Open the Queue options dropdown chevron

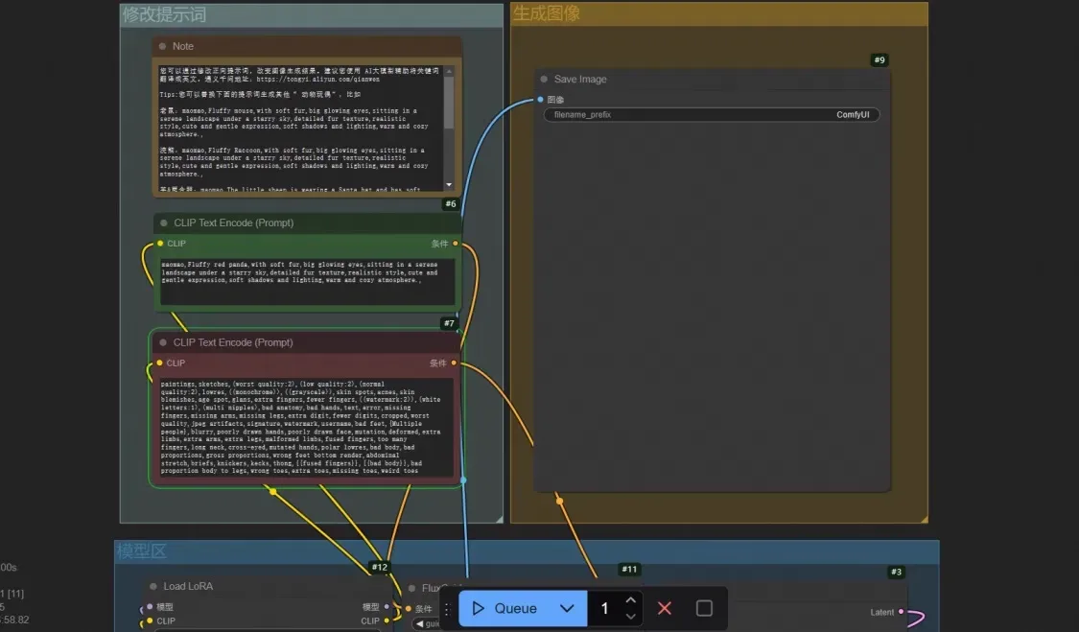tap(567, 609)
